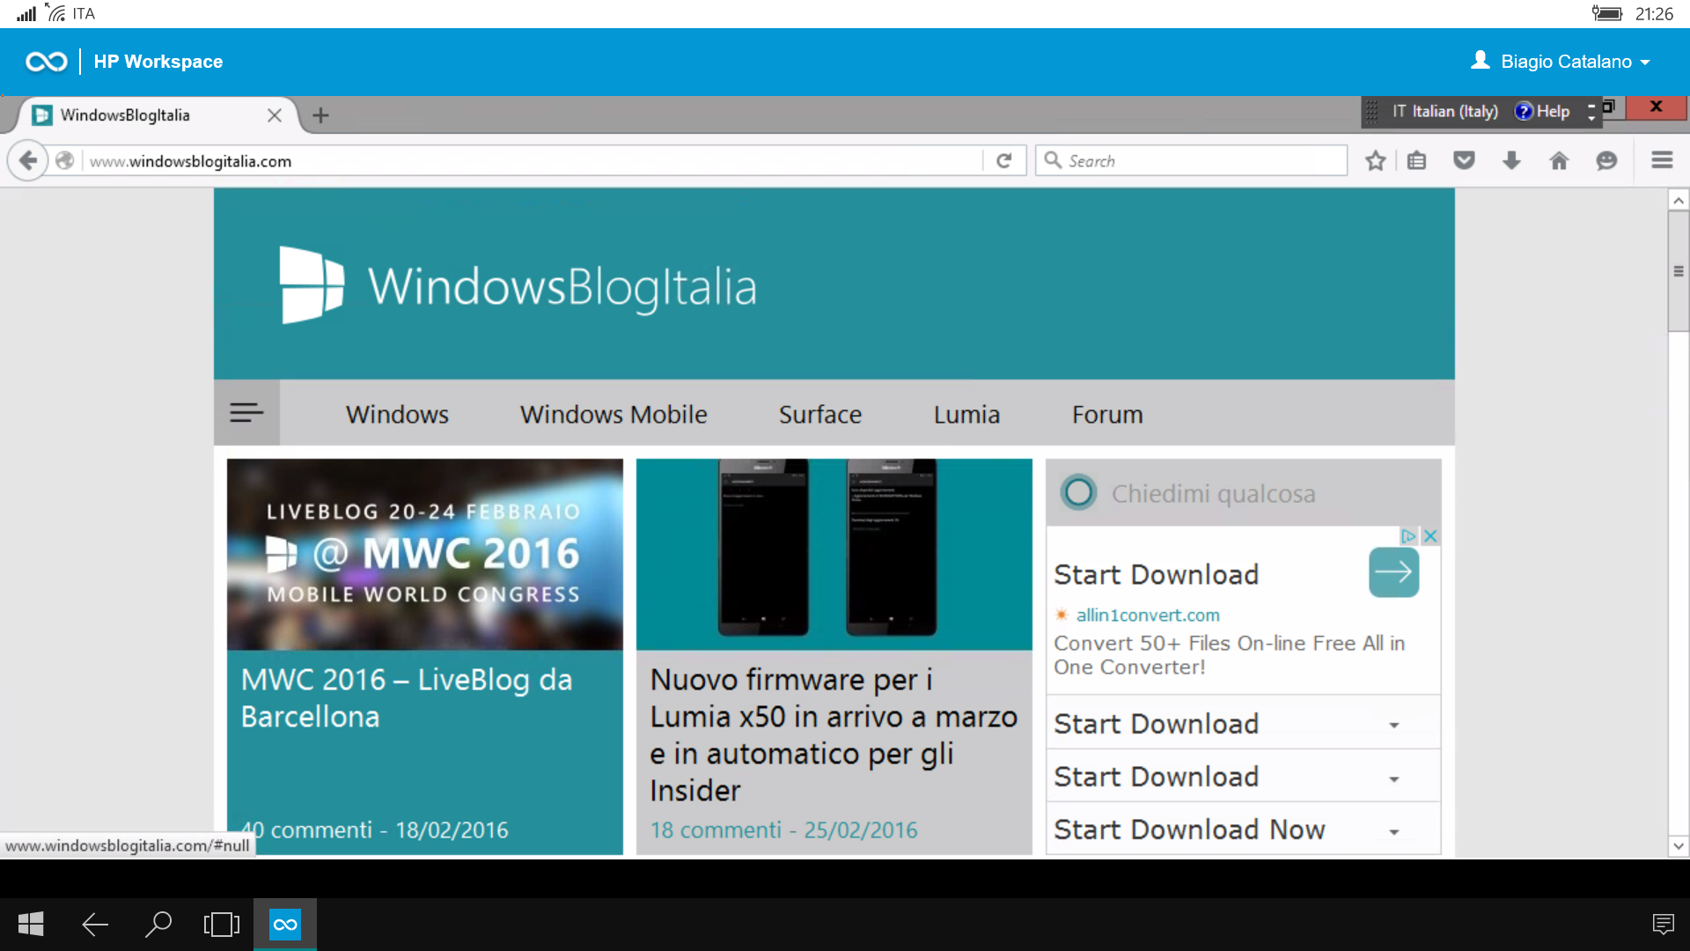Focus the URL address field

click(x=533, y=161)
